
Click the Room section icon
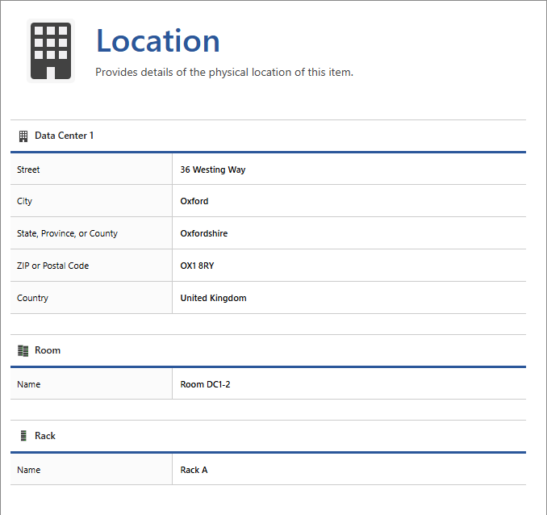(x=23, y=350)
